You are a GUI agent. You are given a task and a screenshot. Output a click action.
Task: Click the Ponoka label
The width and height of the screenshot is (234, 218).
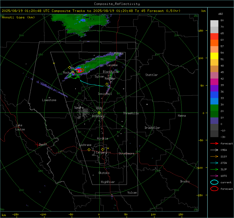click(x=119, y=53)
